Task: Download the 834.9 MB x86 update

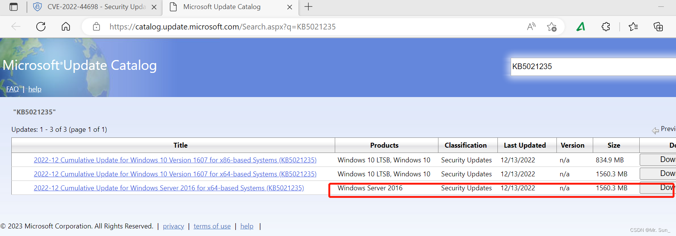Action: tap(658, 160)
